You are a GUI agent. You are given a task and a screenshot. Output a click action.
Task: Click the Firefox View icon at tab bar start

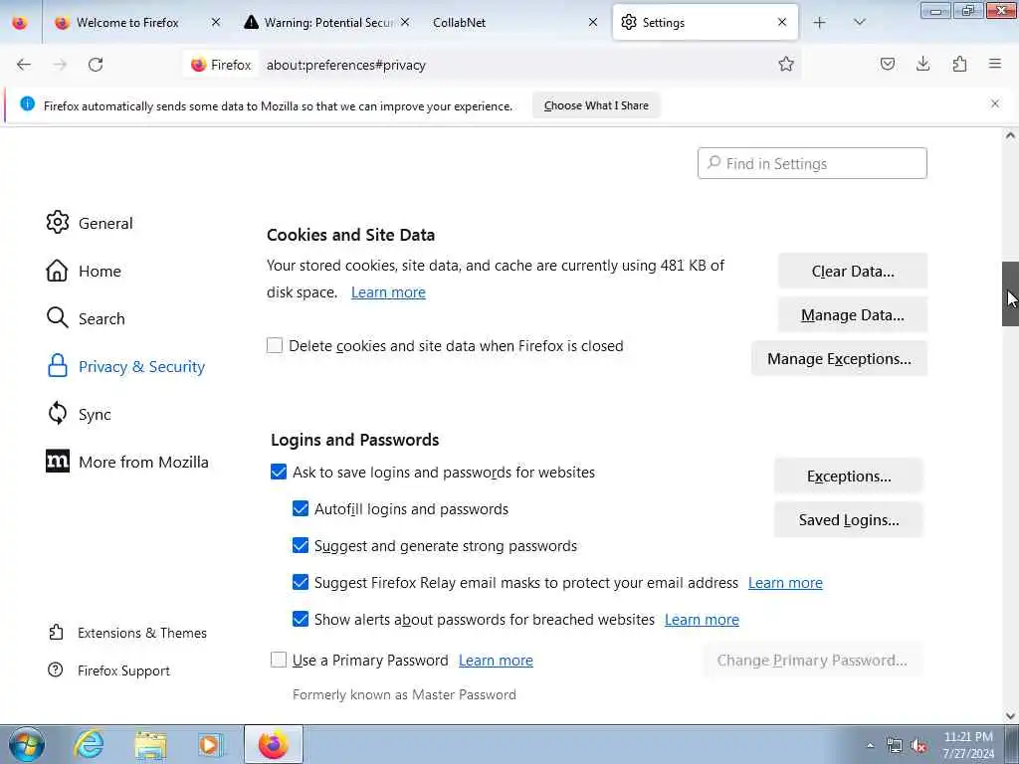(20, 23)
